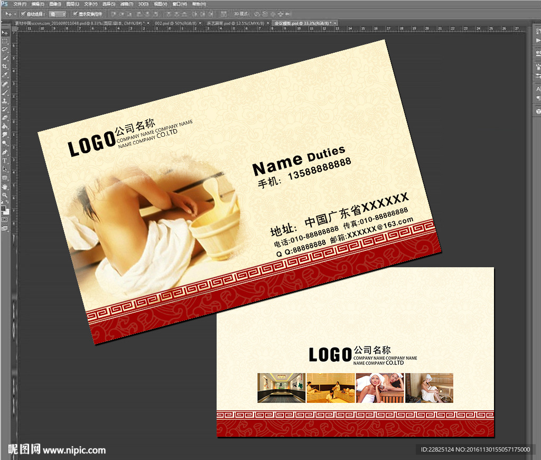
Task: Click the 'Name' text on the business card
Action: pyautogui.click(x=277, y=165)
